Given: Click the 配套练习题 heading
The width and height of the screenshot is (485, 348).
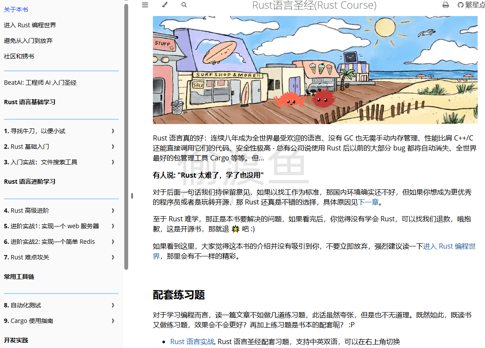Looking at the screenshot, I should click(179, 295).
